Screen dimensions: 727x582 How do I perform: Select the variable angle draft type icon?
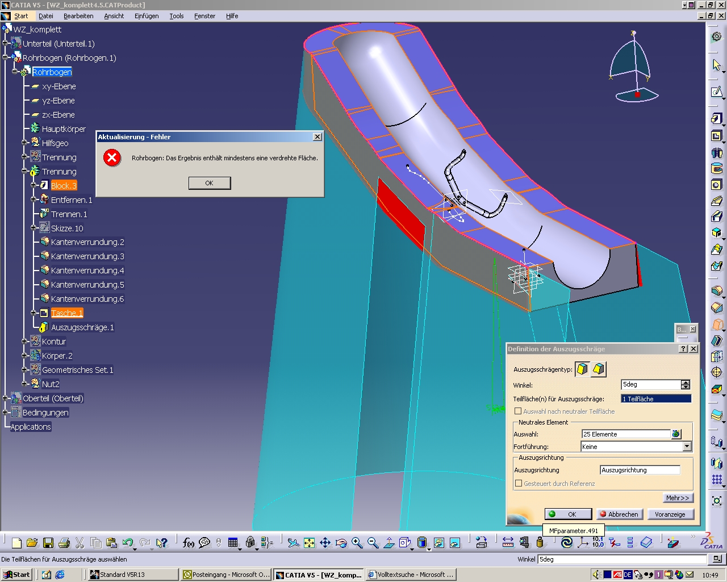599,369
